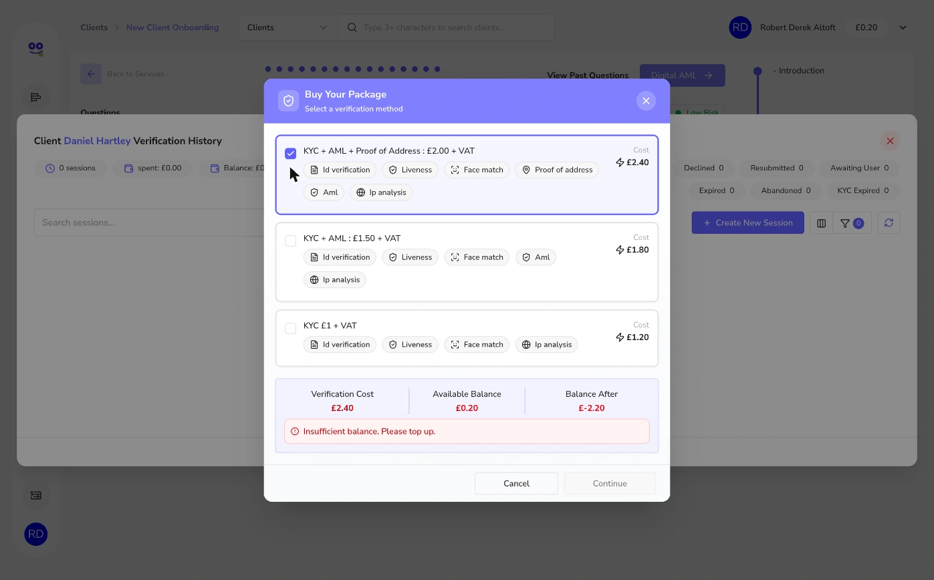
Task: Click the client search input
Action: pyautogui.click(x=446, y=27)
